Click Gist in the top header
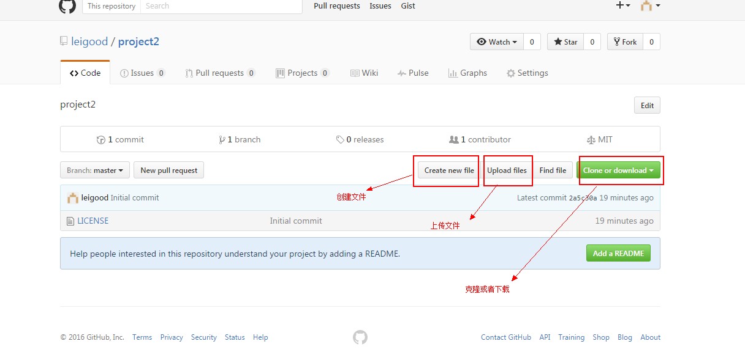Screen dimensions: 745x352 [408, 5]
